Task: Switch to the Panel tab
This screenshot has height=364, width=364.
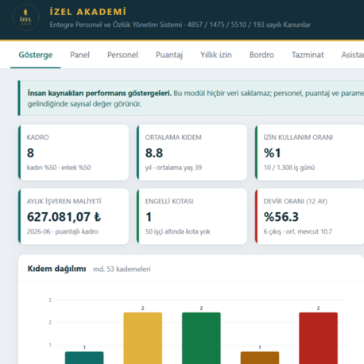Action: point(79,55)
